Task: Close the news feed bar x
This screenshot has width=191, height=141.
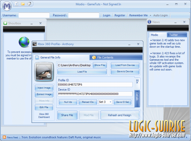Action: [x=186, y=137]
